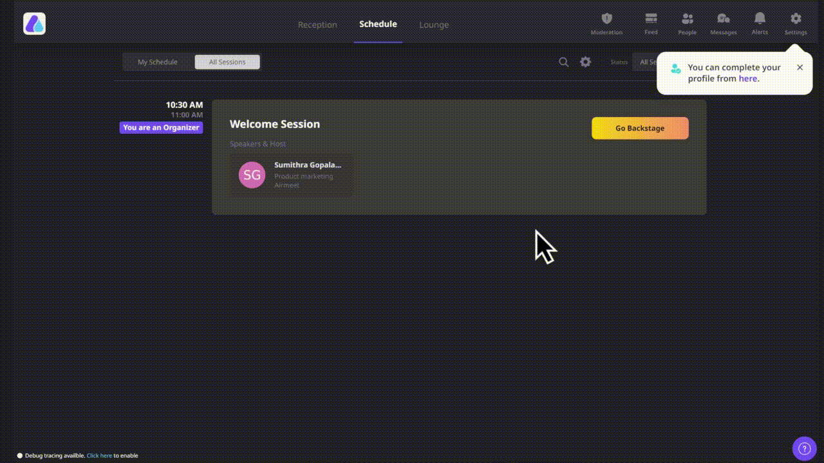The height and width of the screenshot is (463, 824).
Task: Click the profile icon in the tooltip
Action: (675, 68)
